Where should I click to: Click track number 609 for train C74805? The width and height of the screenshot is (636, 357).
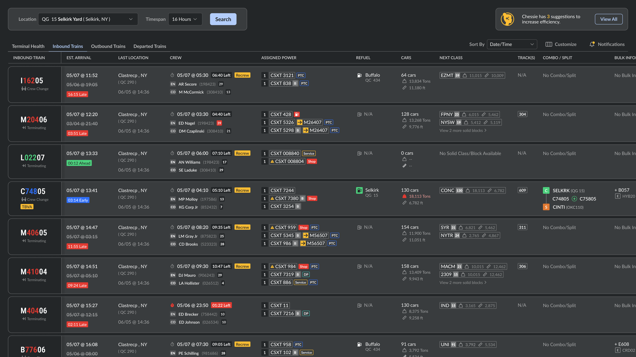pyautogui.click(x=522, y=190)
